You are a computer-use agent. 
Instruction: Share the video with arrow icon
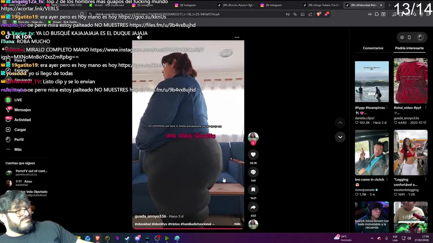[253, 207]
